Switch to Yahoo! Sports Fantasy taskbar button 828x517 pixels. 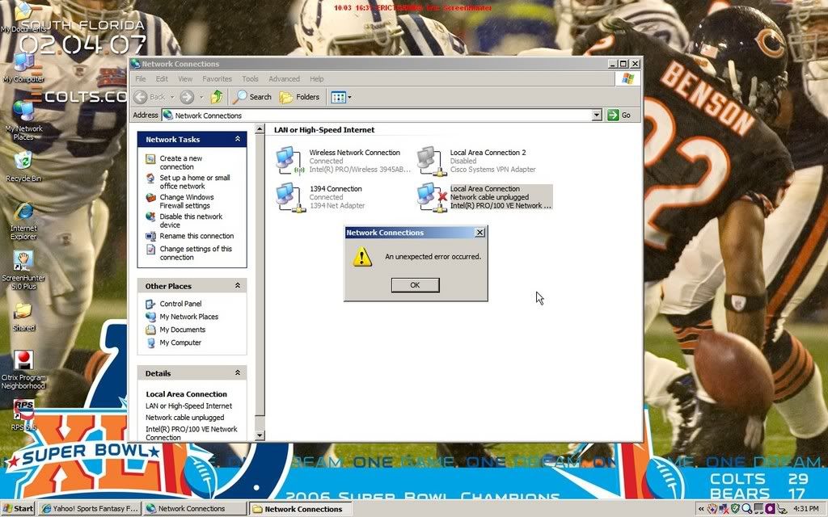(89, 509)
